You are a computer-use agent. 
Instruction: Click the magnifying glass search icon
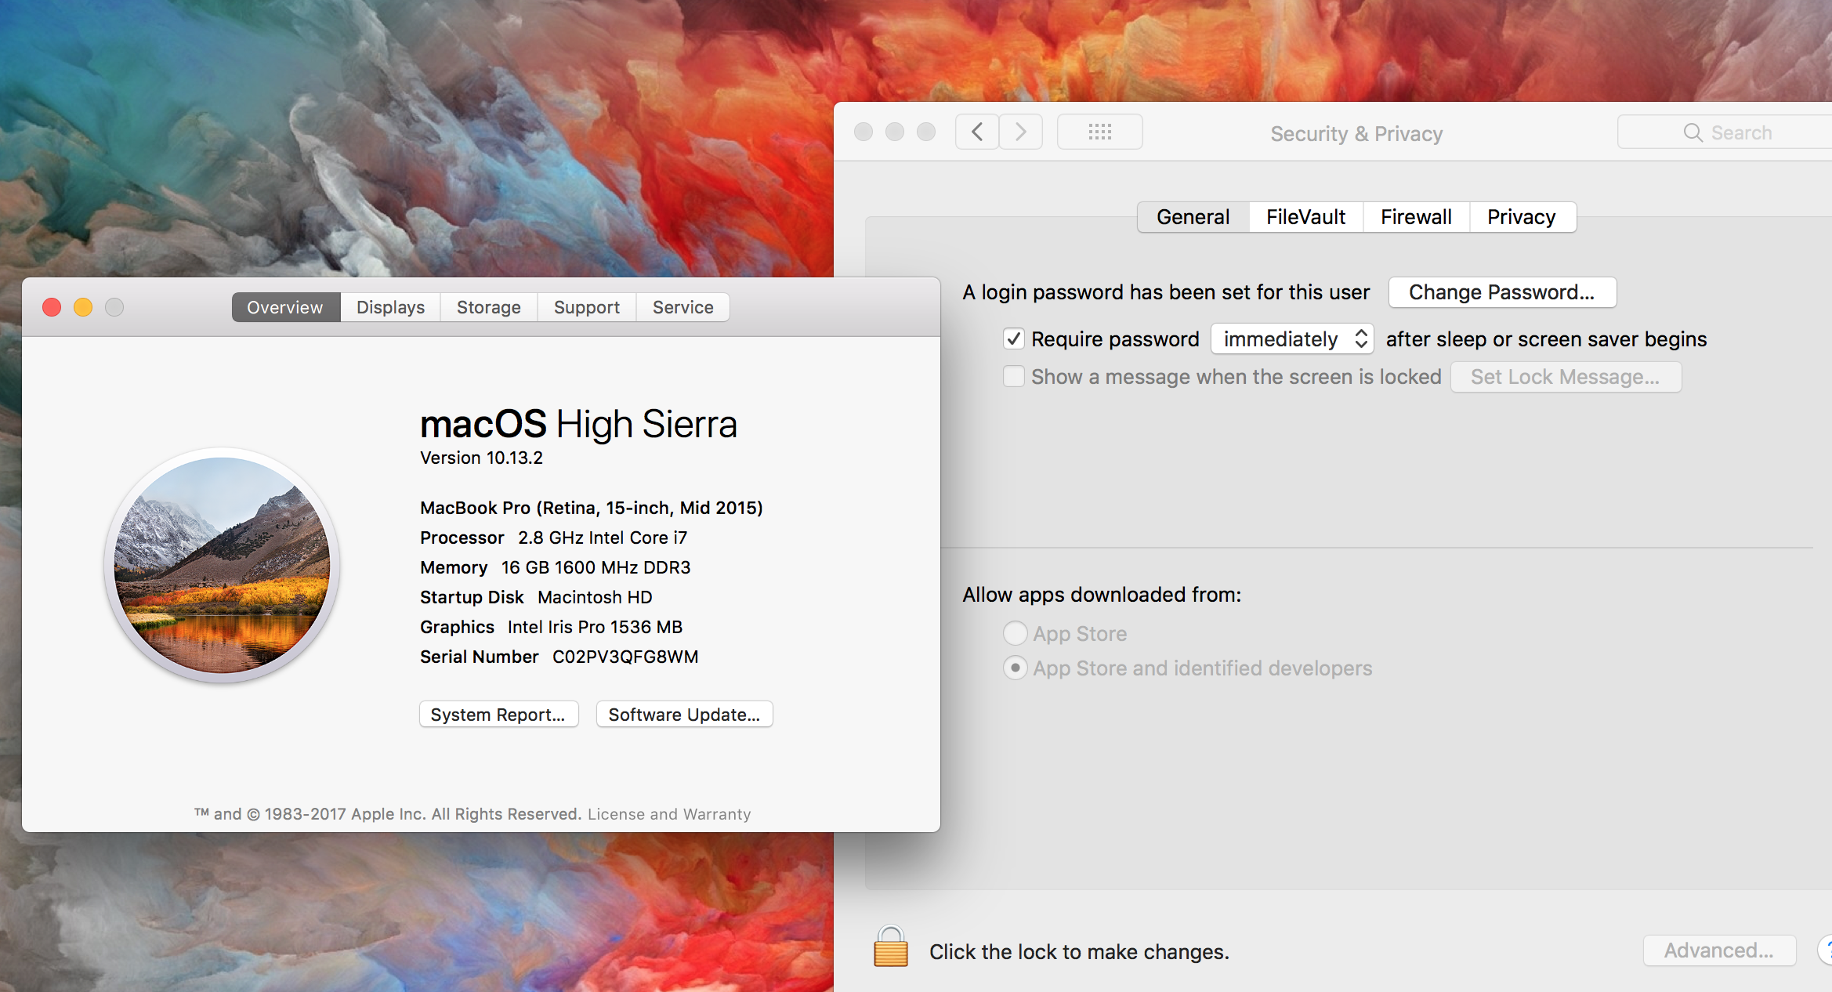[x=1693, y=132]
